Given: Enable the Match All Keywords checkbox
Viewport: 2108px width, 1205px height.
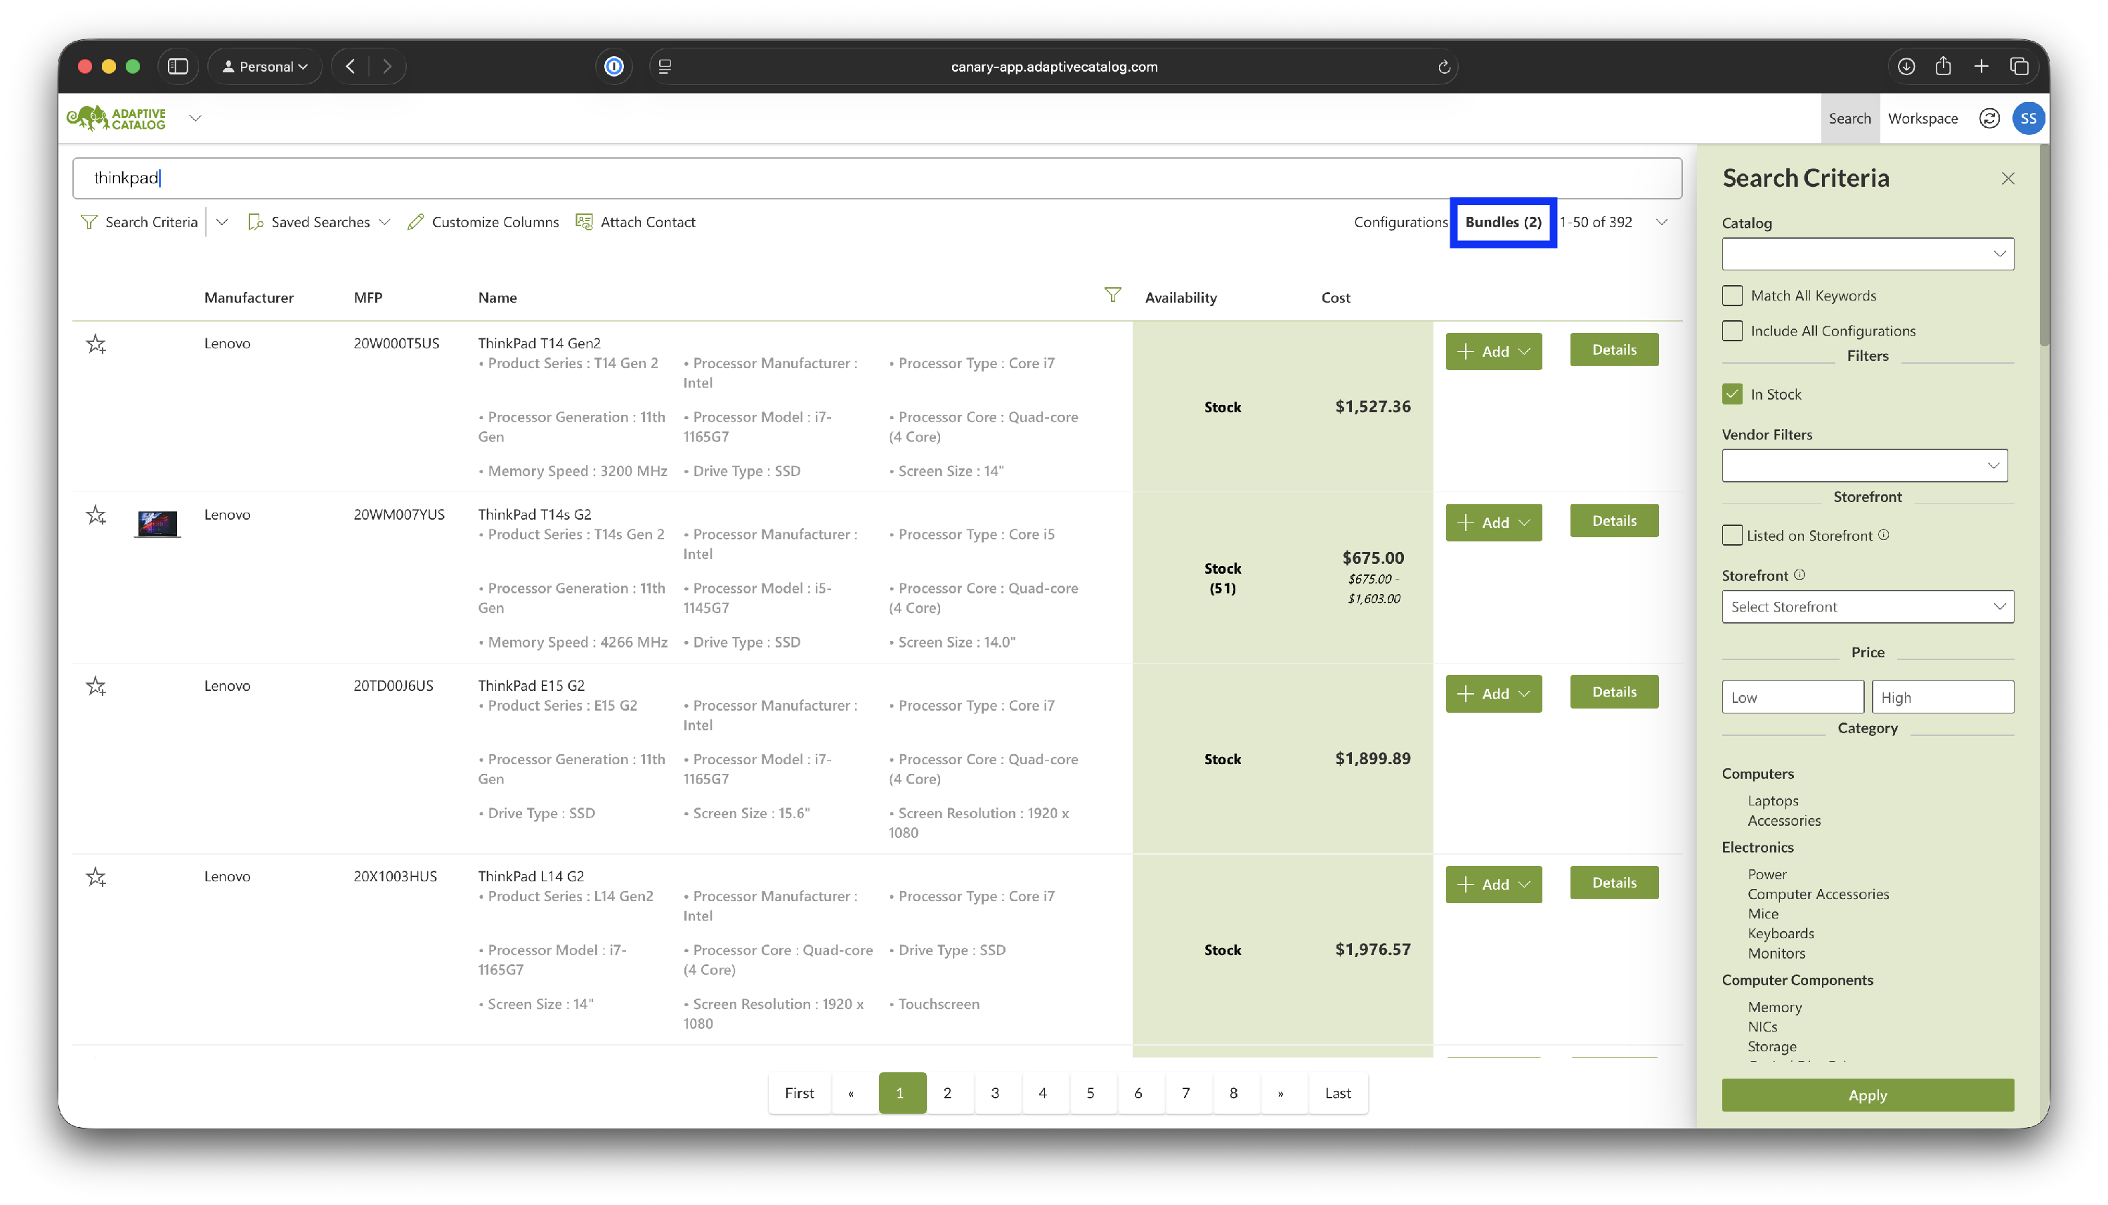Looking at the screenshot, I should coord(1731,296).
